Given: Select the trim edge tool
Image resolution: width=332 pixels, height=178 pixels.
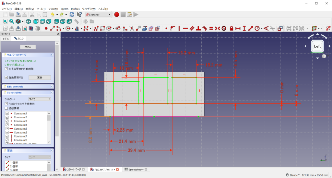Looking at the screenshot, I should point(131,29).
